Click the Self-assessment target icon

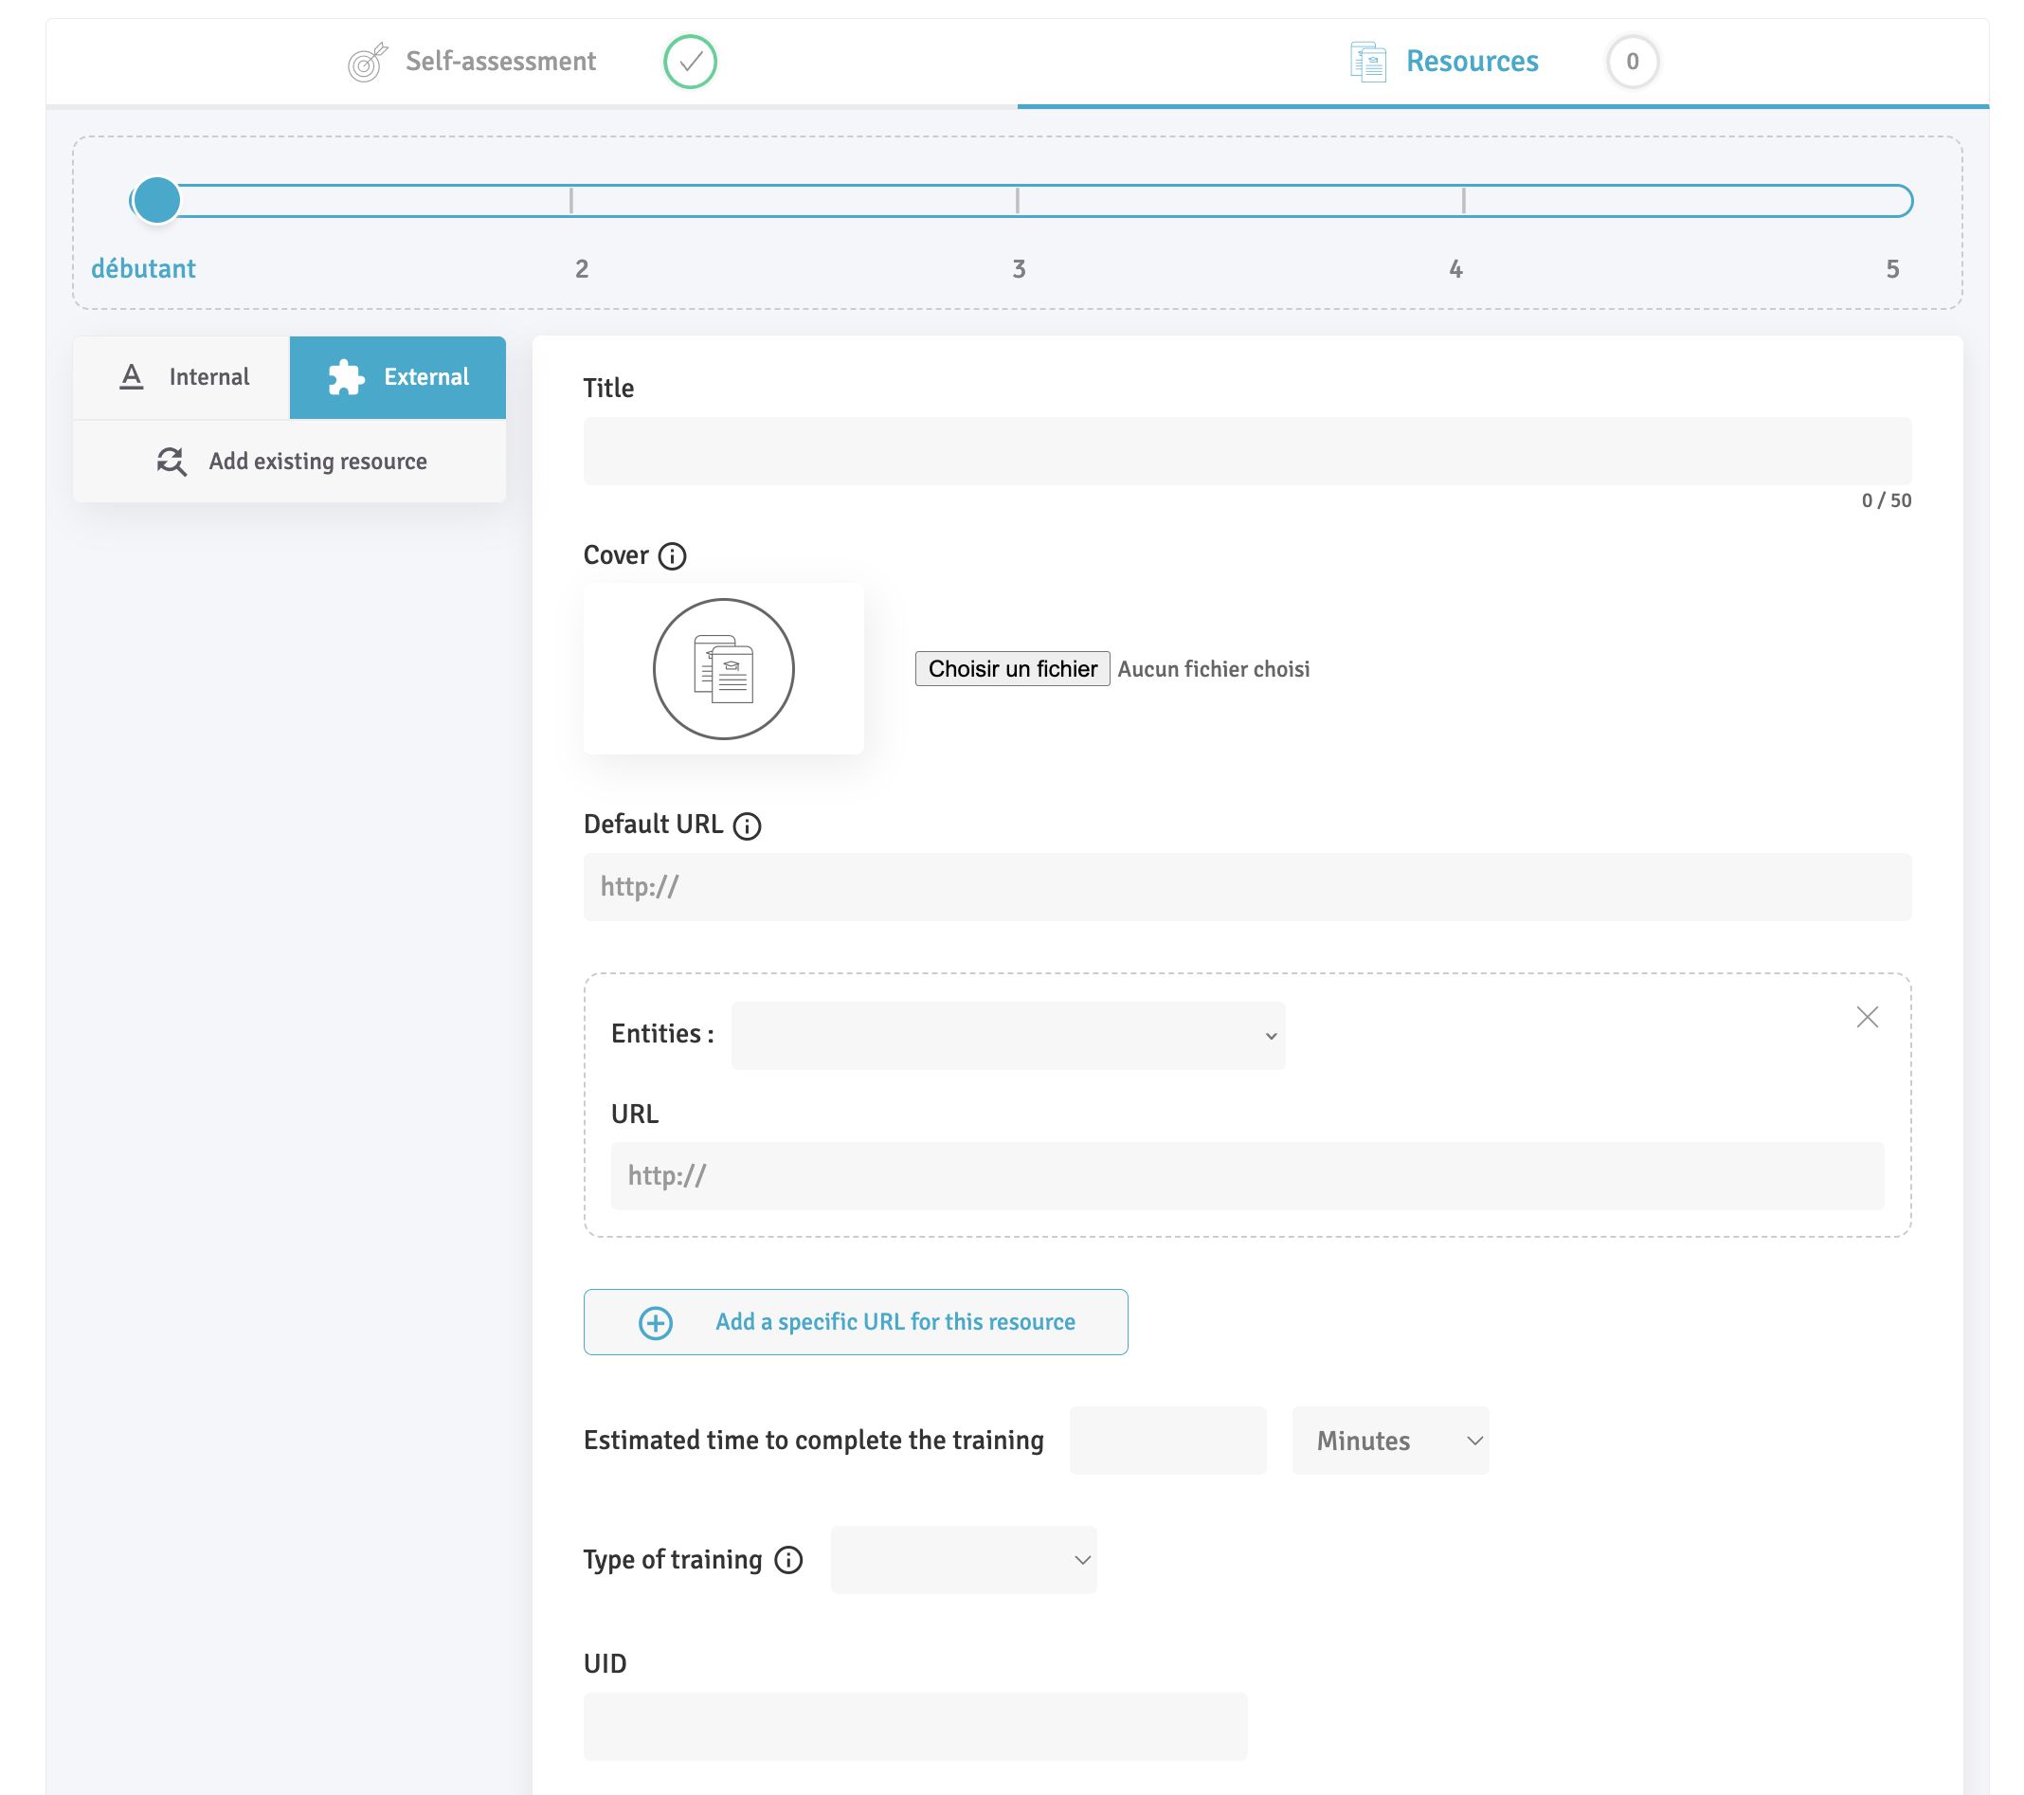367,63
